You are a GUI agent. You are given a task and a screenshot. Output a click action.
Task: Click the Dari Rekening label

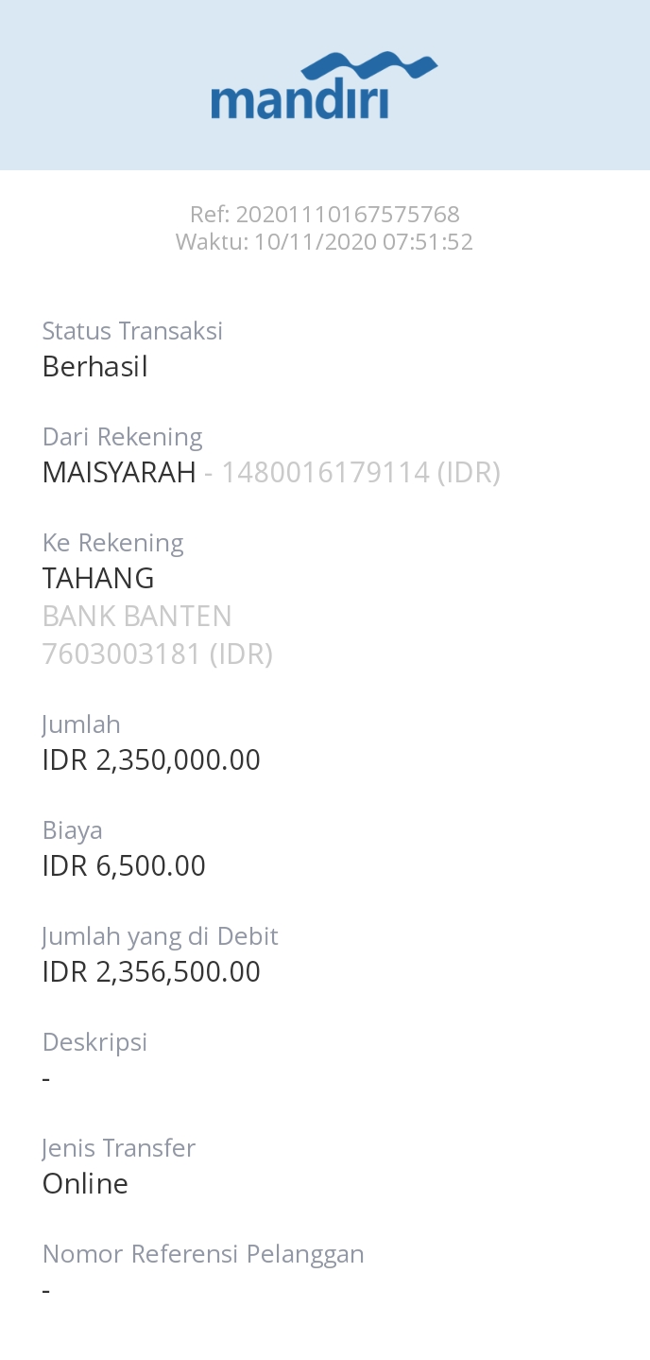click(x=123, y=437)
